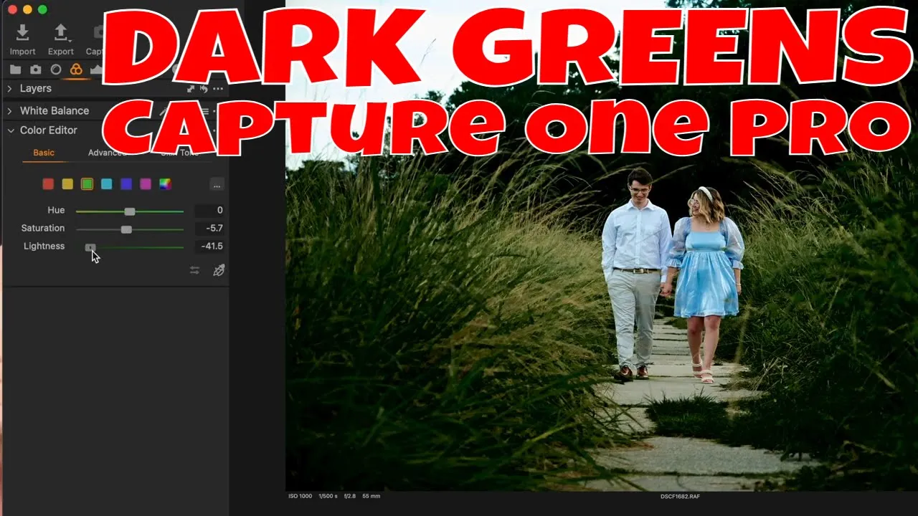Click the White Balance panel title
918x516 pixels.
(55, 111)
